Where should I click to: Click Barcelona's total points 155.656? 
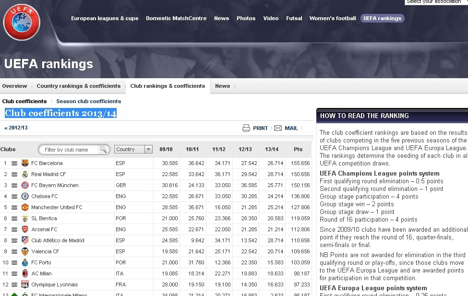coord(300,163)
